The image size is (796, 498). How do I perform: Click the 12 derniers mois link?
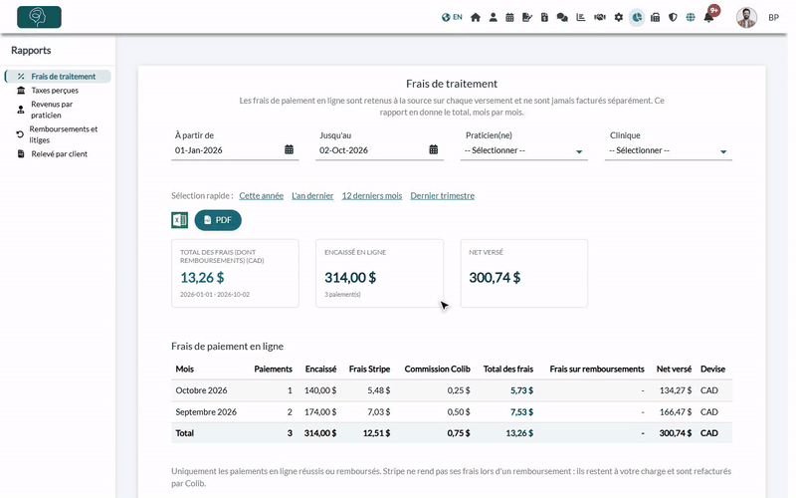(371, 195)
